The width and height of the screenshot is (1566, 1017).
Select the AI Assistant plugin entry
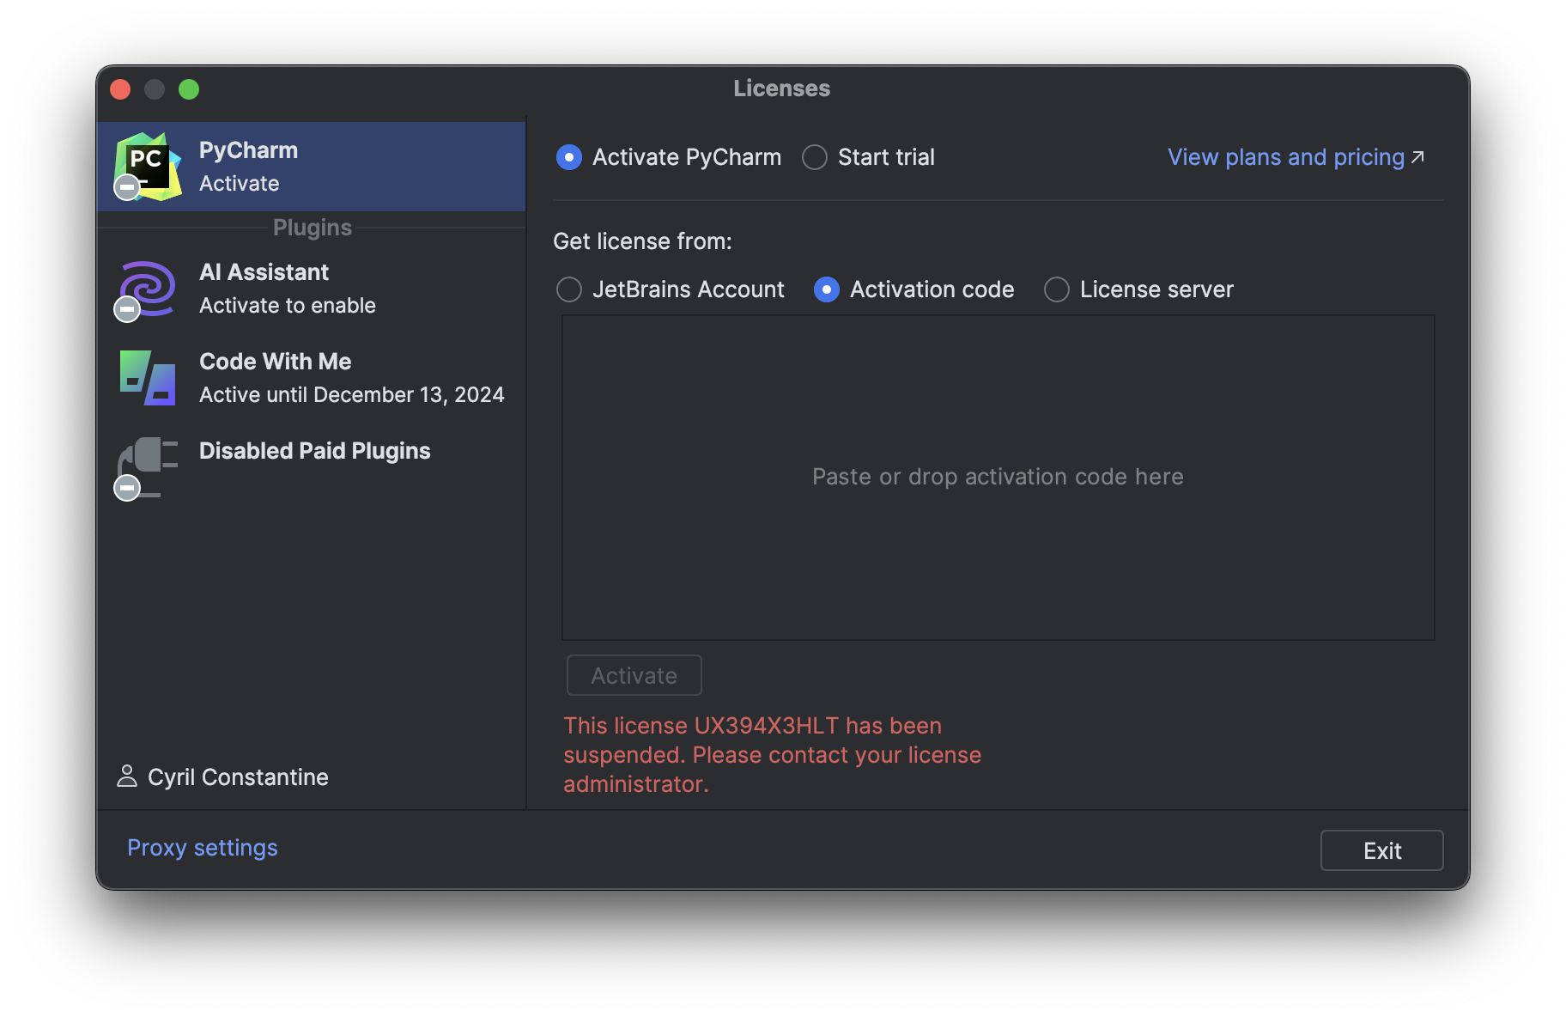311,289
